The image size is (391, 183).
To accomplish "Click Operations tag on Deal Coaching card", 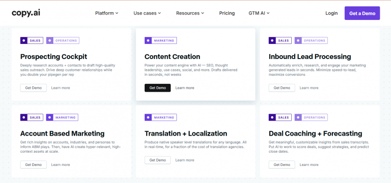I will point(311,118).
